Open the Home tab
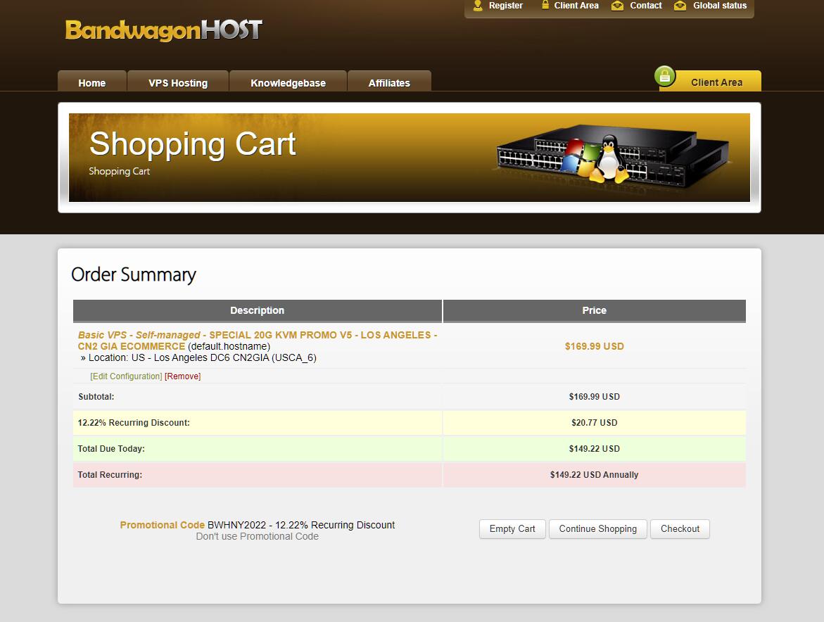The image size is (824, 622). pyautogui.click(x=92, y=82)
